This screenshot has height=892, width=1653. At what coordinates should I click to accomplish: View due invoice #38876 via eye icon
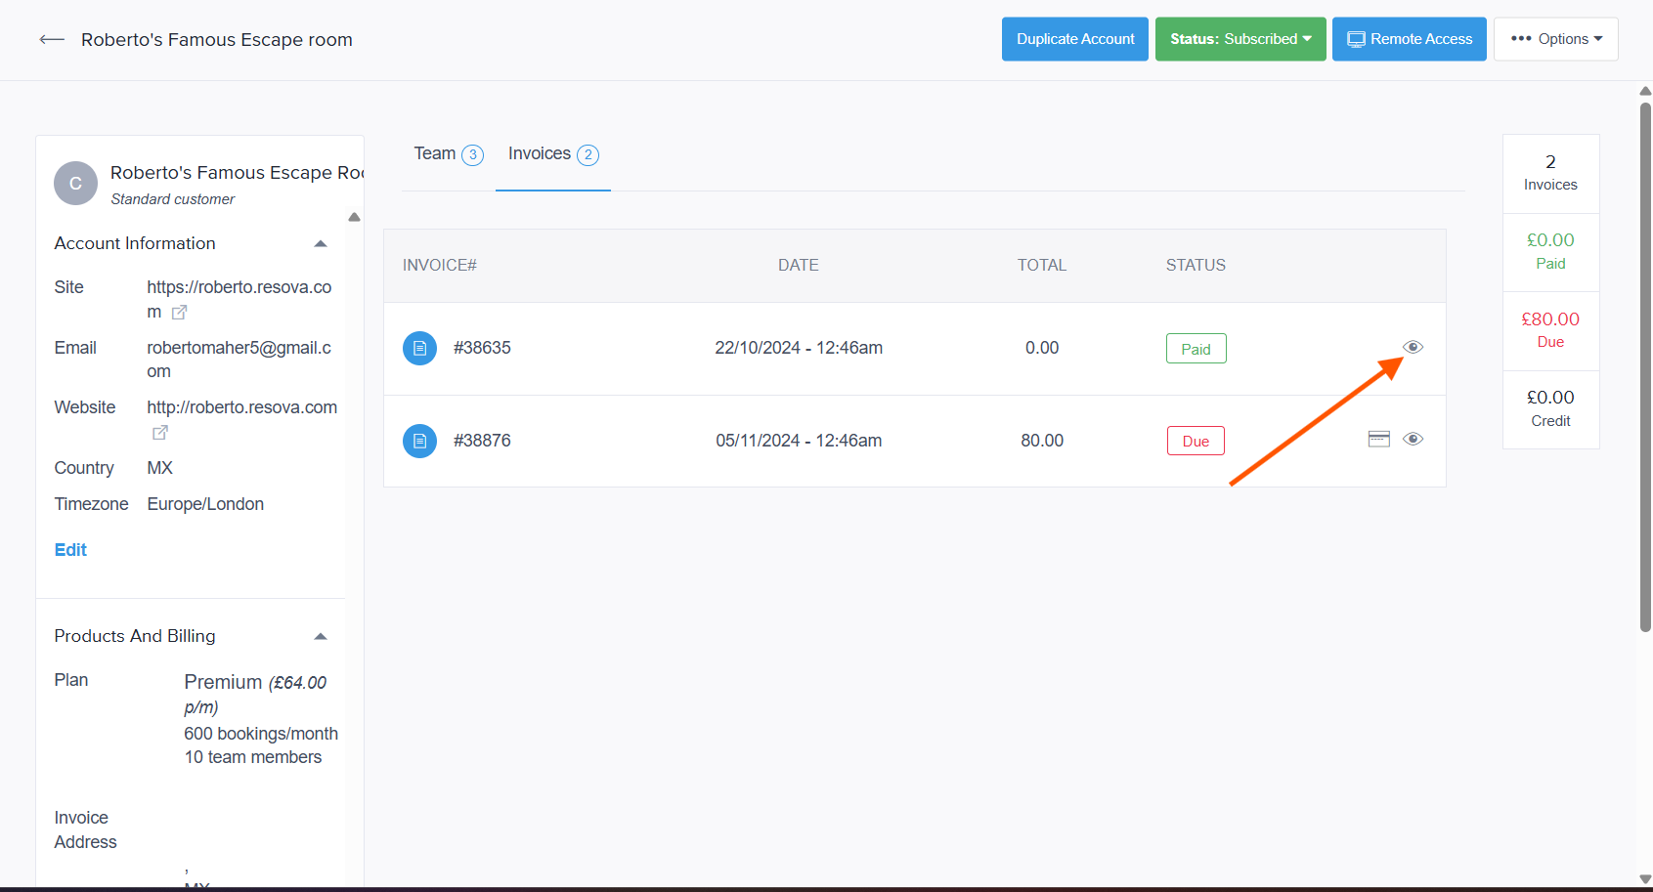1413,439
